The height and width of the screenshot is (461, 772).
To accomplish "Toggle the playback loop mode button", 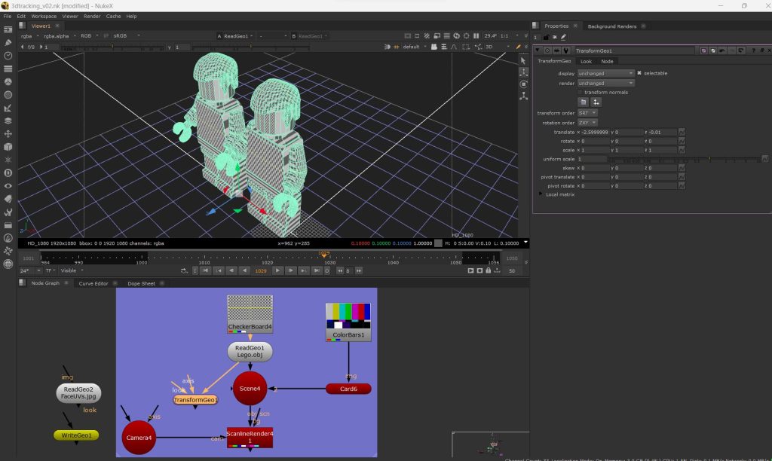I will 184,270.
